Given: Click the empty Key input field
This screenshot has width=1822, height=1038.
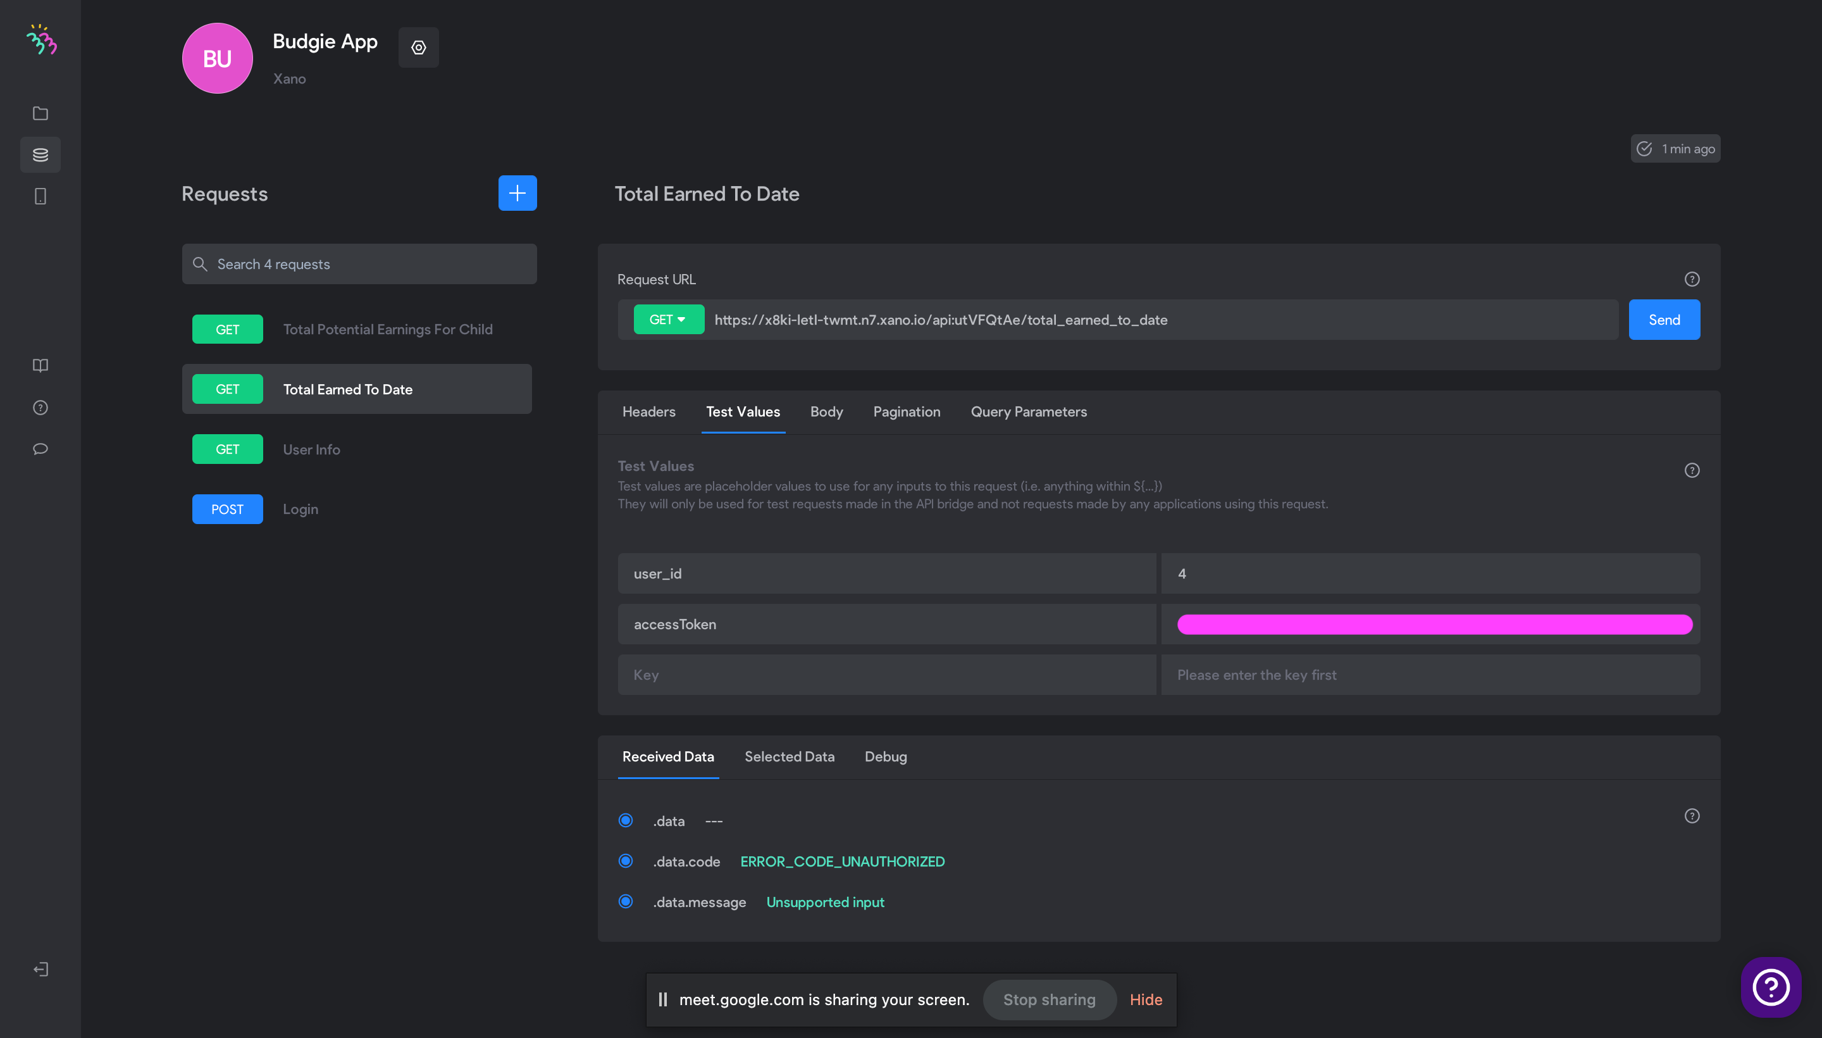Looking at the screenshot, I should point(886,675).
